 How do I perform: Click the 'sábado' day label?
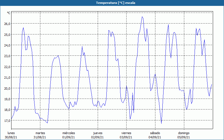point(155,133)
